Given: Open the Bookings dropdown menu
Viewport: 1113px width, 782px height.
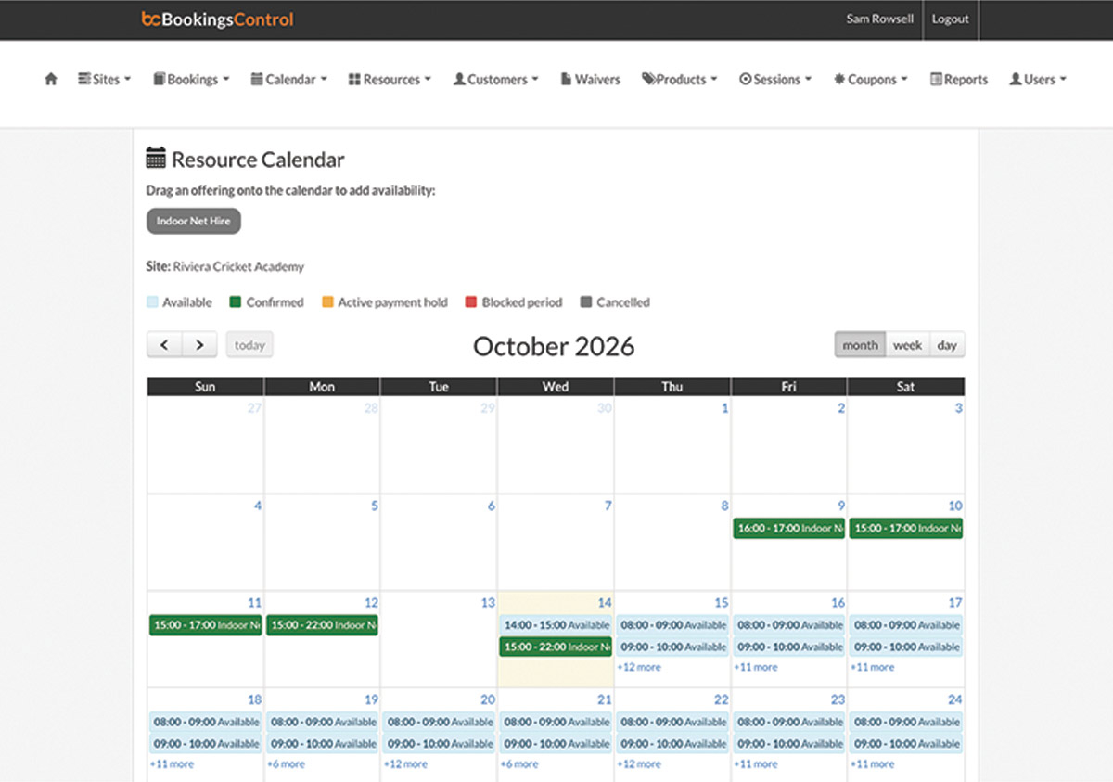Looking at the screenshot, I should (x=191, y=80).
